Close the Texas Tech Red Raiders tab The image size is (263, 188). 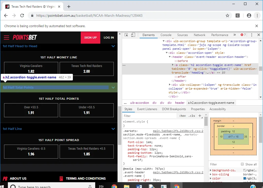pos(59,7)
